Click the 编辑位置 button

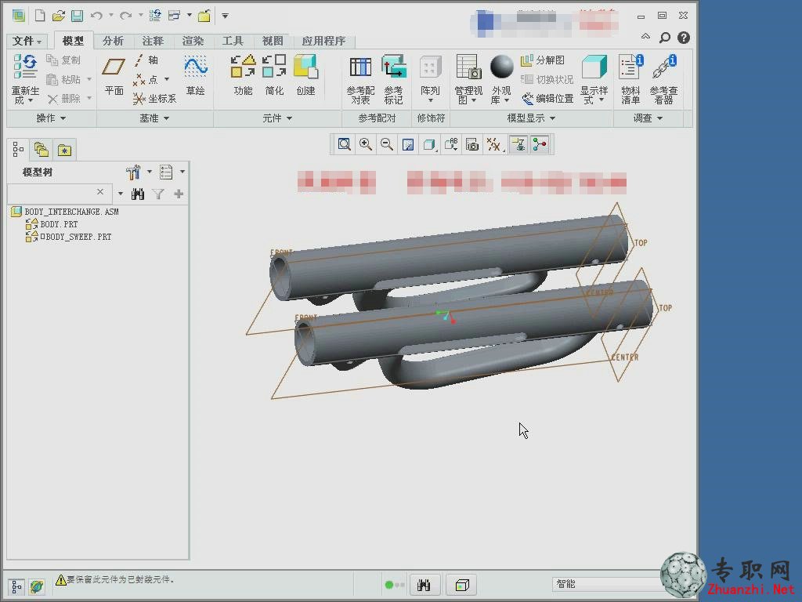tap(547, 98)
